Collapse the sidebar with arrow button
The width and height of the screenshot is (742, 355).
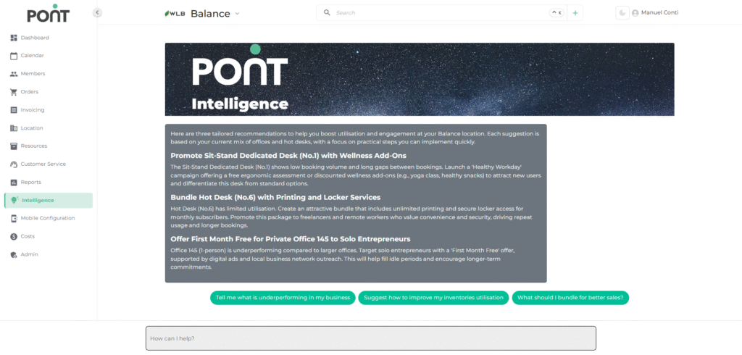click(97, 12)
